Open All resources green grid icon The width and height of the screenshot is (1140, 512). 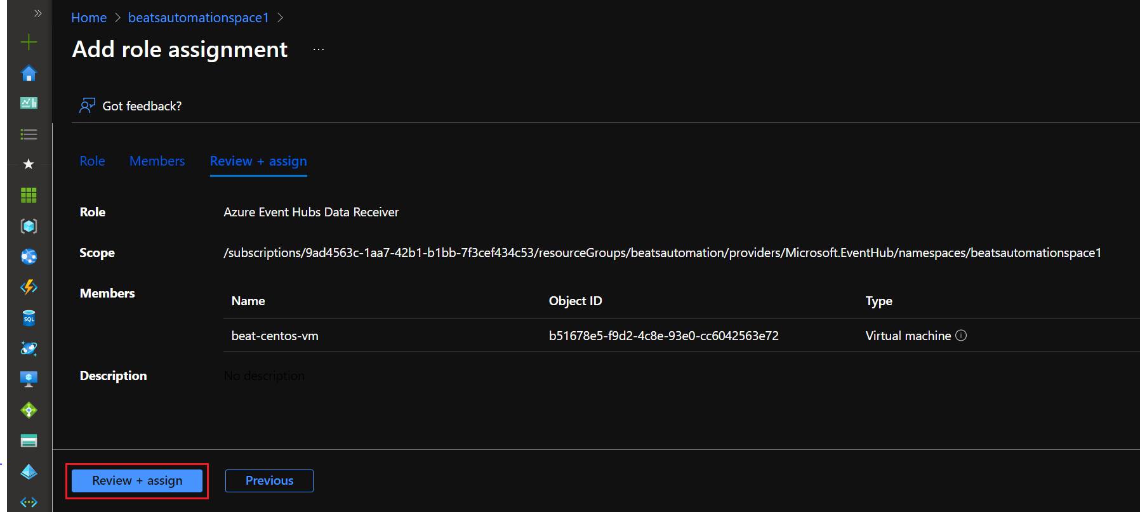pyautogui.click(x=29, y=195)
